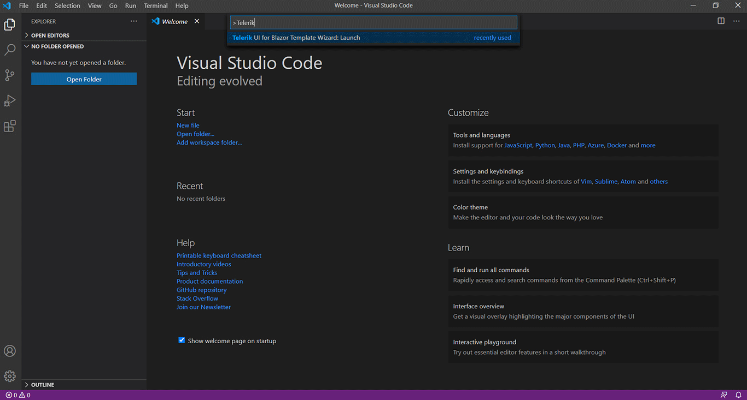Screen dimensions: 747x400
Task: Click the warnings count in status bar
Action: pos(25,395)
